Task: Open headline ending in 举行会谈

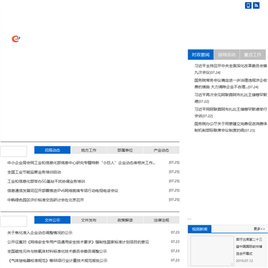Action: 231,112
